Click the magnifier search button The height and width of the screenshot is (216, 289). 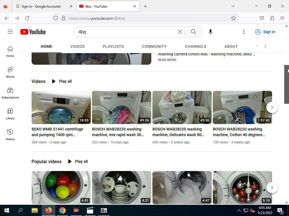[x=194, y=32]
